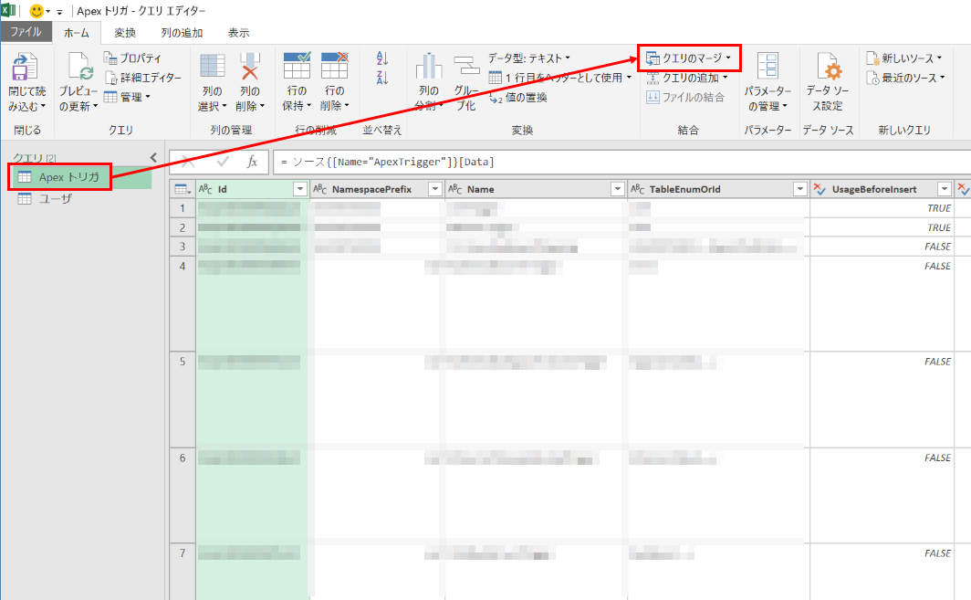This screenshot has height=600, width=971.
Task: Click the NamespacePrefix column header
Action: click(377, 189)
